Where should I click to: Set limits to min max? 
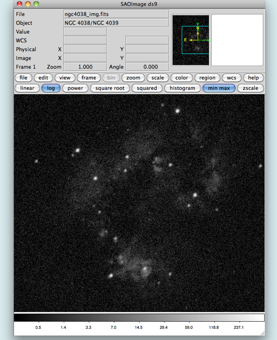coord(219,88)
